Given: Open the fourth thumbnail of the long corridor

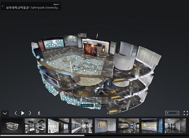Looking at the screenshot, I should click(x=82, y=126).
